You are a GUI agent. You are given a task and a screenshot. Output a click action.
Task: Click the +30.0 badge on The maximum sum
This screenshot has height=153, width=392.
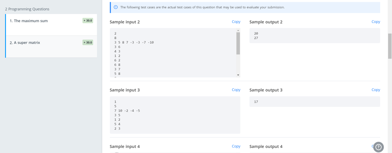(88, 21)
